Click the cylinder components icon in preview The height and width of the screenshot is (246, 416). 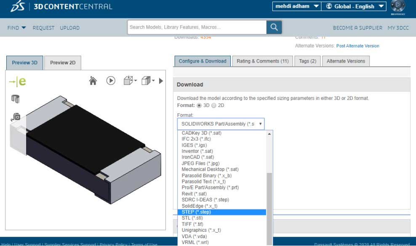(16, 99)
